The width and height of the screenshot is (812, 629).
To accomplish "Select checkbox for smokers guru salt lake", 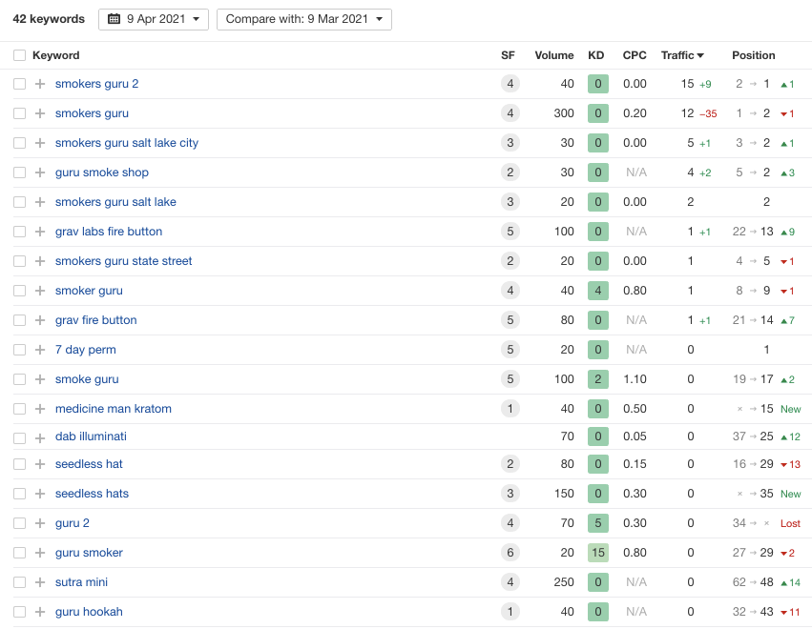I will coord(20,202).
